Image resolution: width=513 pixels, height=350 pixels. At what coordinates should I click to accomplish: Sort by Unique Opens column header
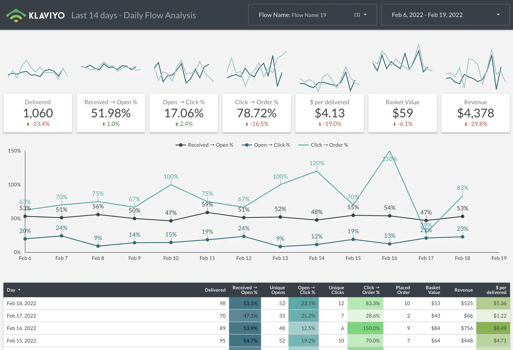coord(277,290)
